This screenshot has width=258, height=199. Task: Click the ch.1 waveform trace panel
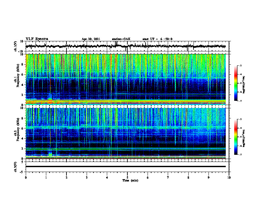coord(127,46)
